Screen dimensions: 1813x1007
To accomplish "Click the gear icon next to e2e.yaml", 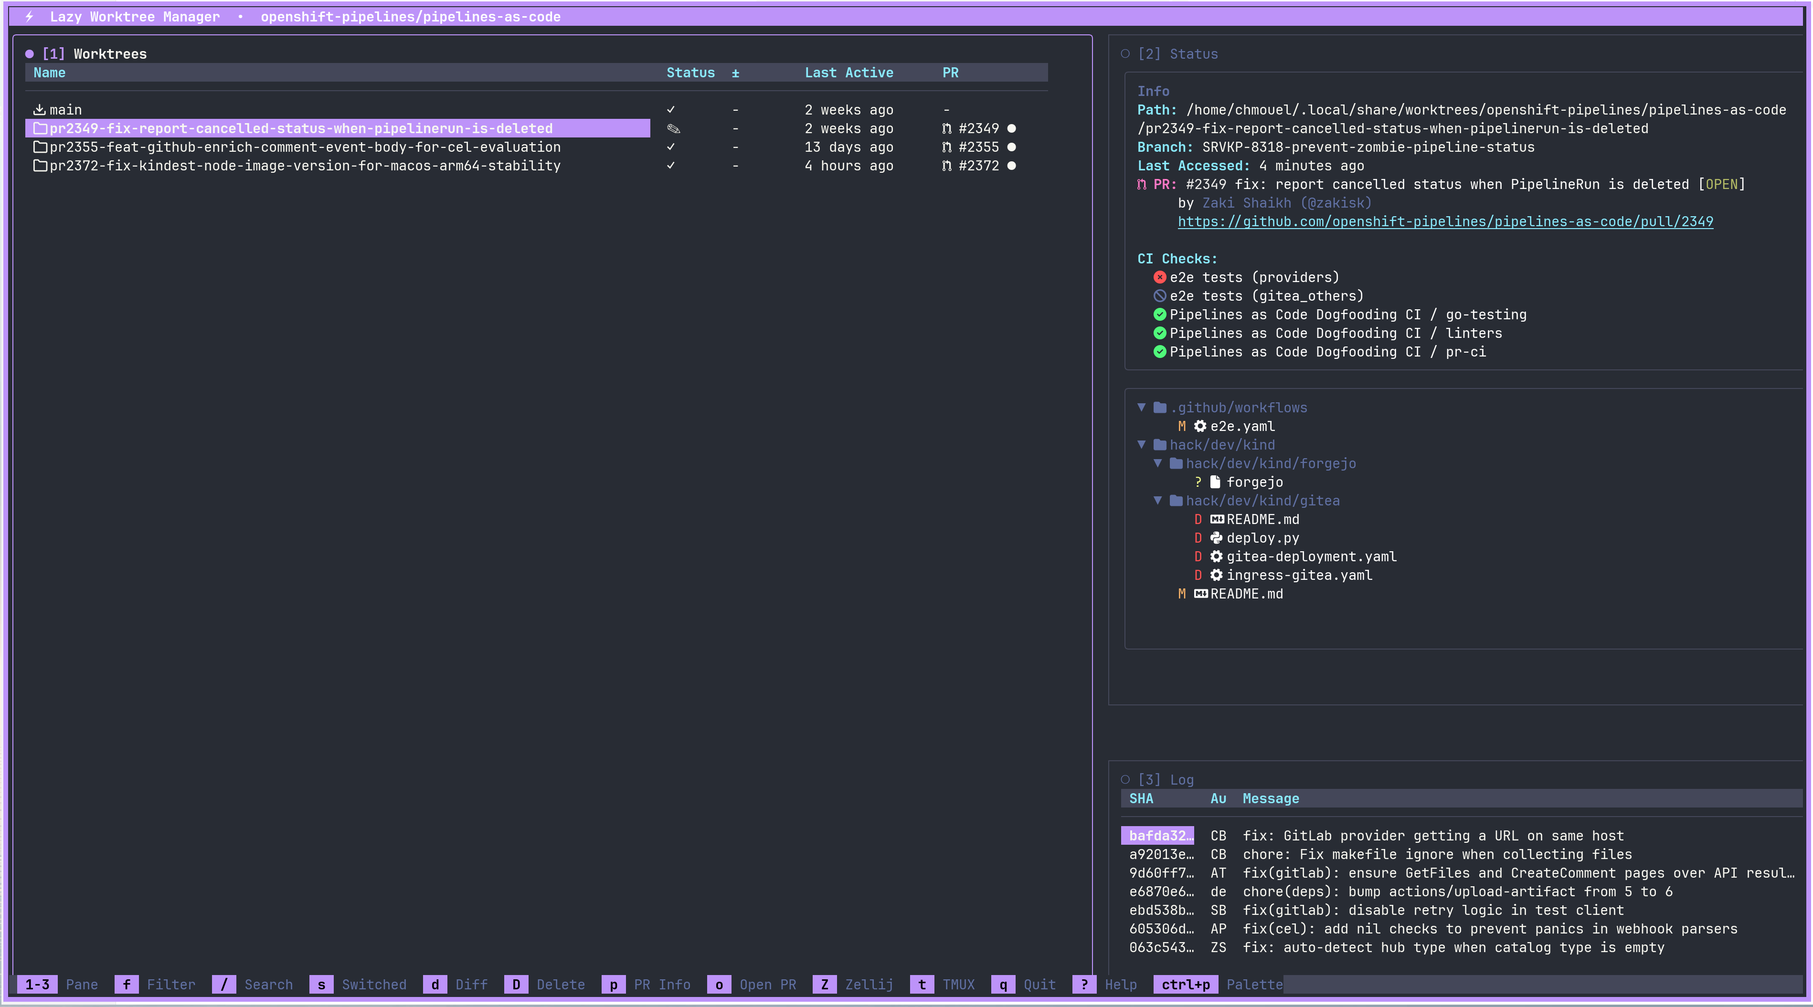I will 1200,426.
